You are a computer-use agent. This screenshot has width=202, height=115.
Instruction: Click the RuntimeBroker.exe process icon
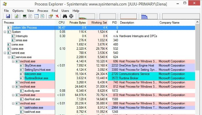point(22,78)
